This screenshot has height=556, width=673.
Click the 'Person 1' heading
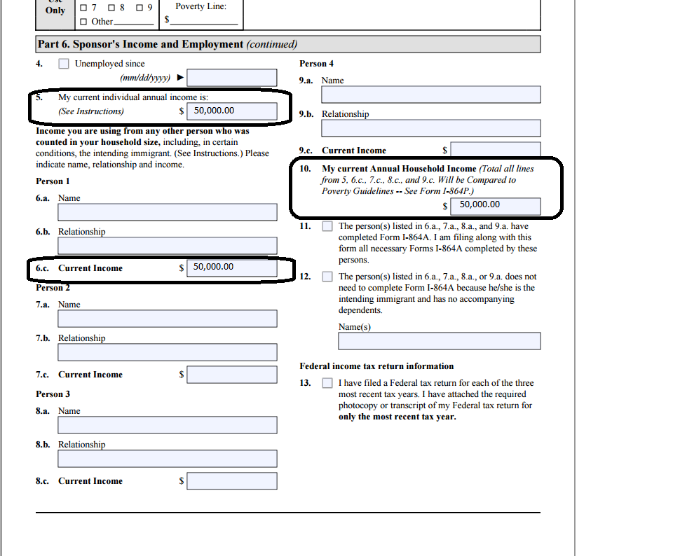coord(53,181)
